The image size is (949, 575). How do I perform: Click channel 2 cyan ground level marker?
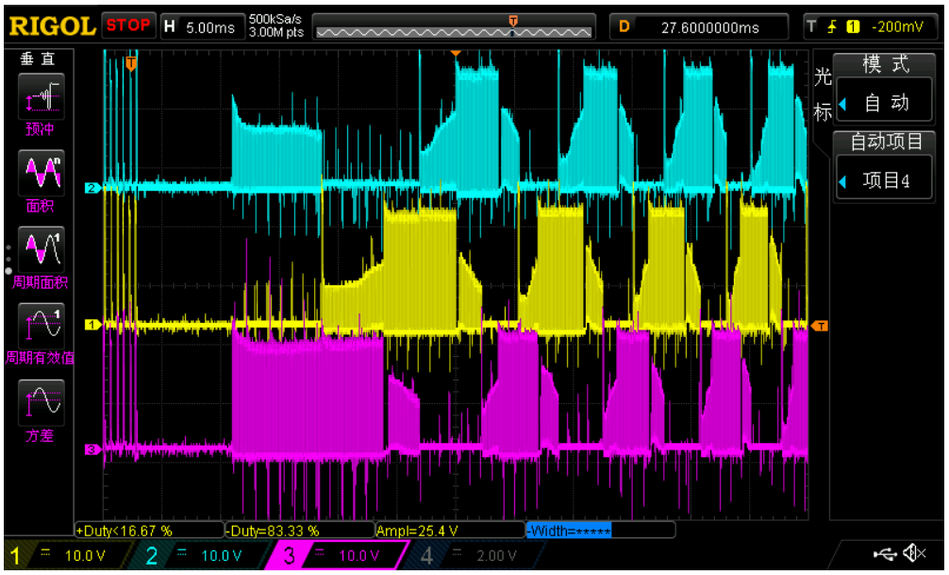(x=92, y=189)
